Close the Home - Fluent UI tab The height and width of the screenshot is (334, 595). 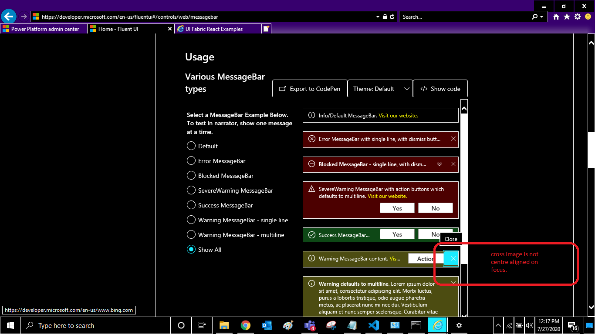coord(170,29)
